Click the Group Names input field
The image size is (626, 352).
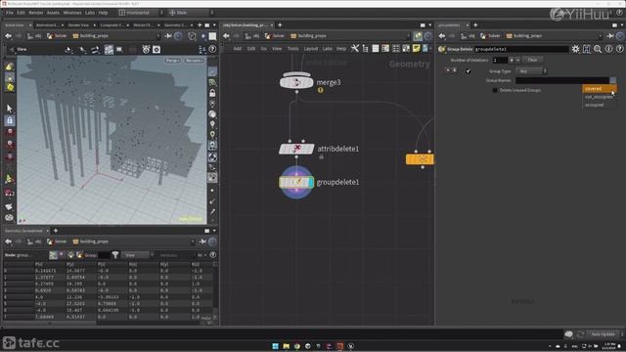click(x=562, y=80)
